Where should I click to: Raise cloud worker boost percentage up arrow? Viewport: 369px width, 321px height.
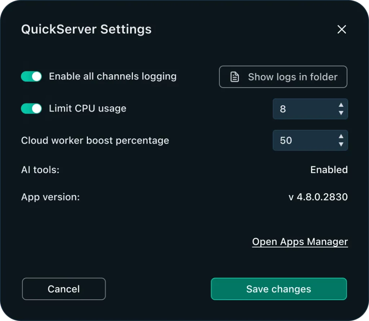341,136
